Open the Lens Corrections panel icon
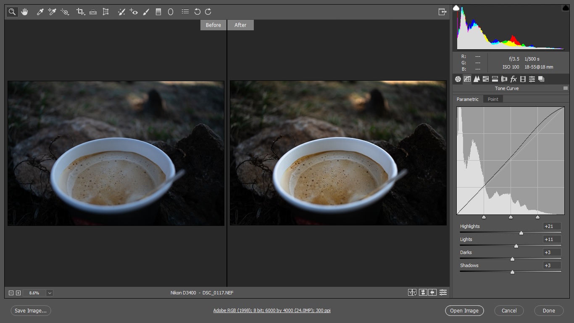Viewport: 574px width, 323px height. tap(504, 79)
